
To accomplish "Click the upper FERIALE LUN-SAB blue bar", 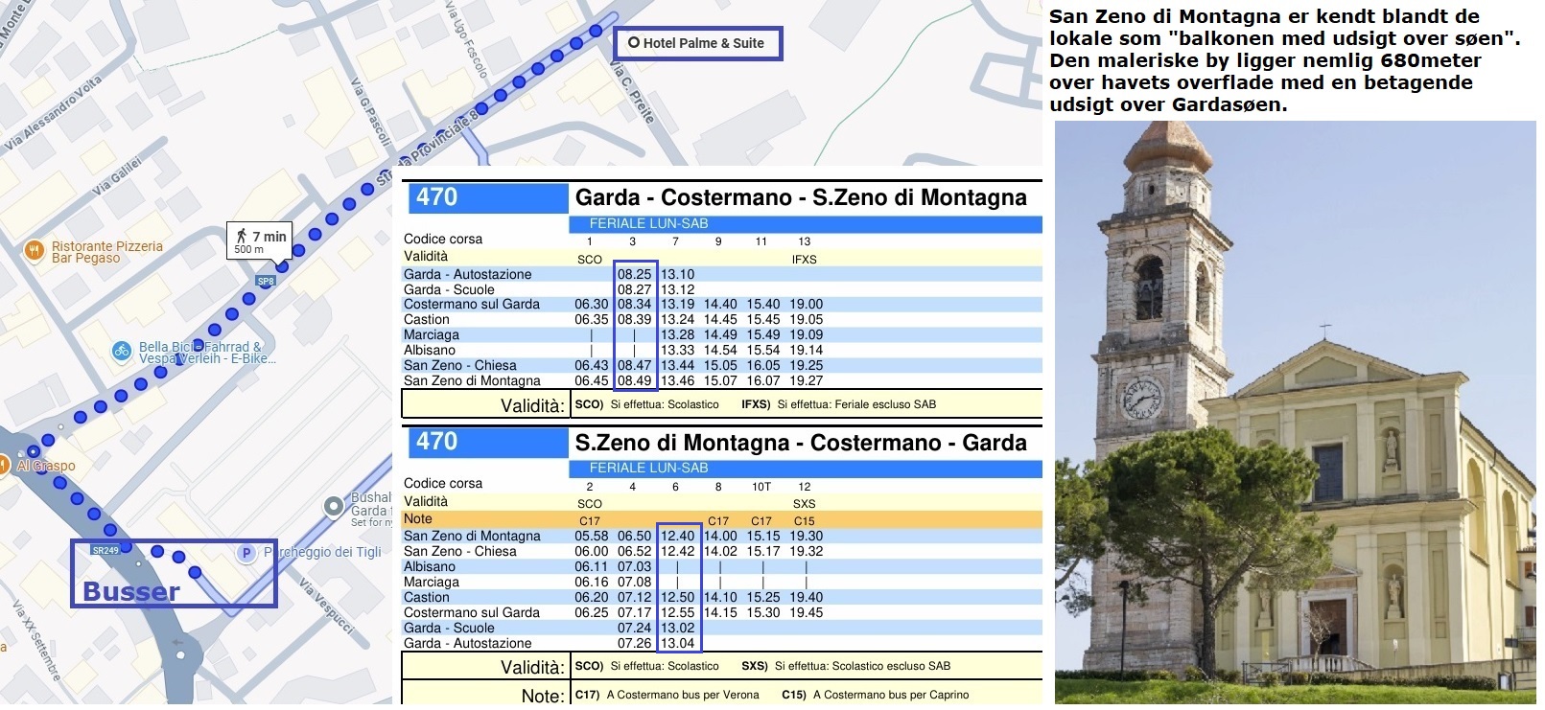I will coord(804,224).
